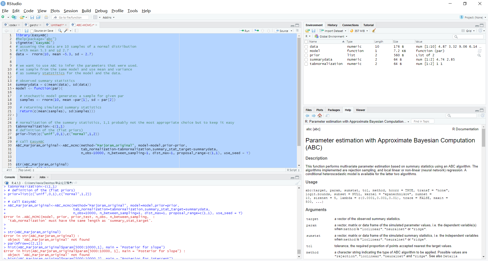
Task: Switch to the Terminal tab
Action: click(x=25, y=177)
